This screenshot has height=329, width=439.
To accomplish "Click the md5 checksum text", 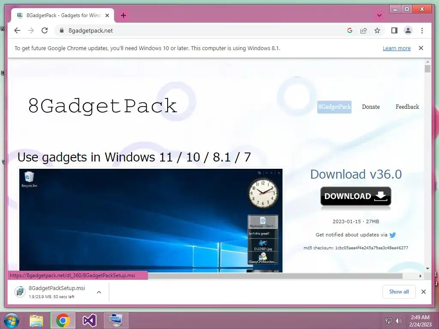I will pyautogui.click(x=356, y=248).
